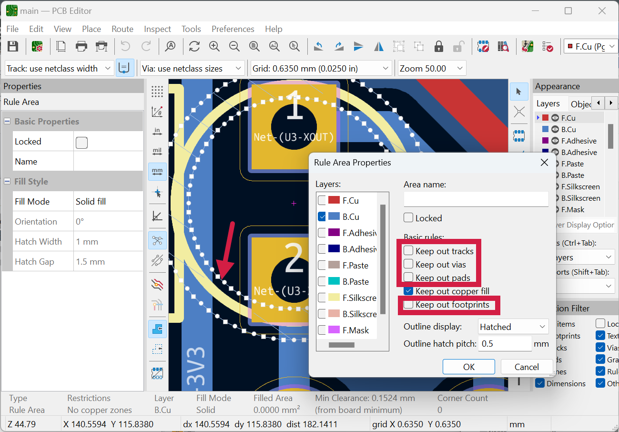
Task: Uncheck B.Cu layer in dialog
Action: pos(322,216)
